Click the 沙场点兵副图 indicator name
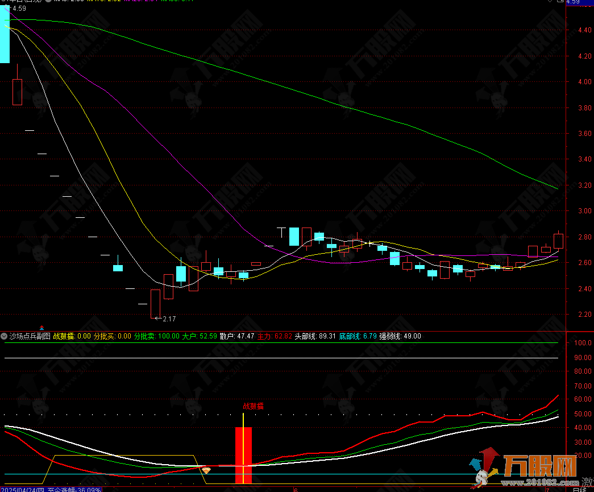The height and width of the screenshot is (492, 594). click(30, 336)
